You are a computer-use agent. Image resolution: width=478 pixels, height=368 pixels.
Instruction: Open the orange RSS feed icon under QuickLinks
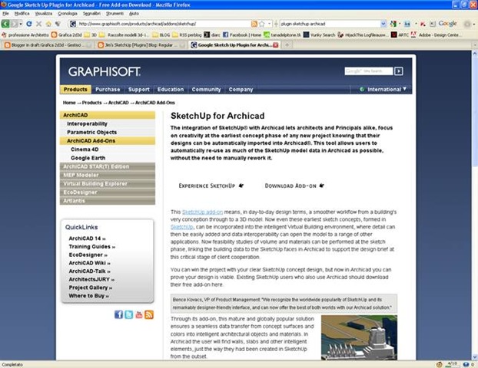coord(149,314)
